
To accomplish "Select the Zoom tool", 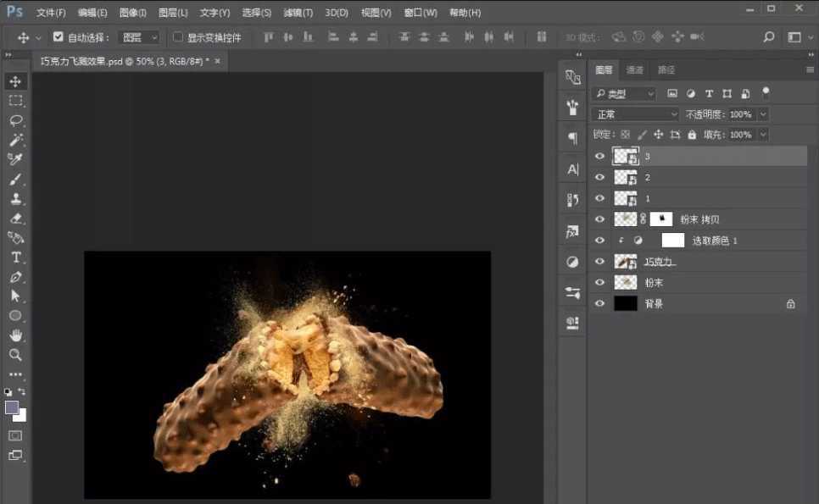I will 15,355.
